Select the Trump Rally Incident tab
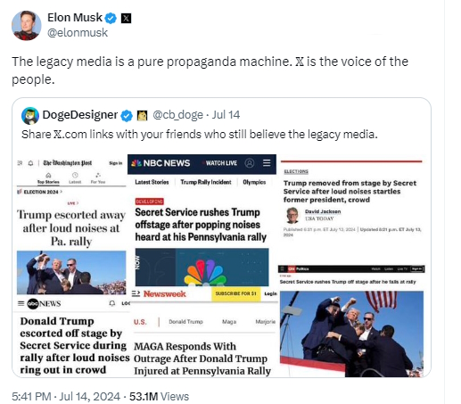Image resolution: width=461 pixels, height=404 pixels. (206, 182)
